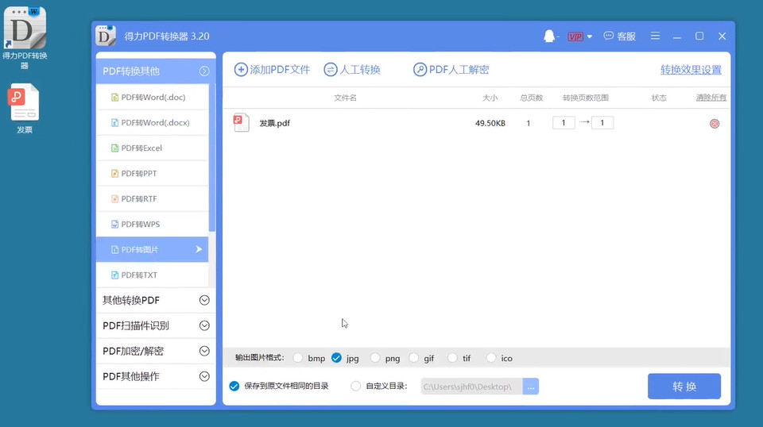Select ico output format
Image resolution: width=763 pixels, height=427 pixels.
491,358
